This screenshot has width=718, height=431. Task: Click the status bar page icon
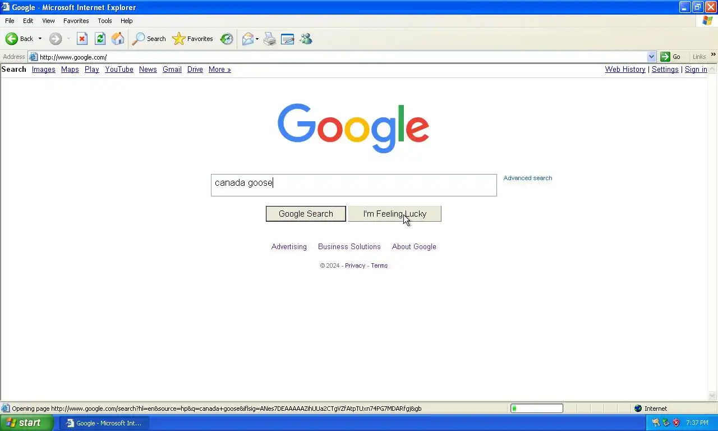(x=6, y=409)
